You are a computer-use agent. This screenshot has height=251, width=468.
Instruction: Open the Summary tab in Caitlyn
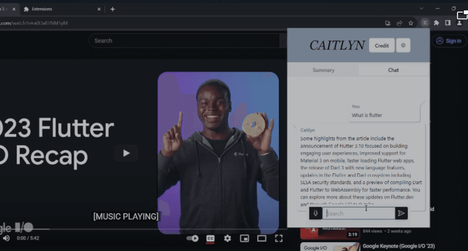(323, 70)
